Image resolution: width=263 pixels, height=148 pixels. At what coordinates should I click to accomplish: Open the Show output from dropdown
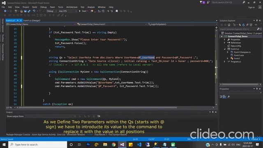[50, 116]
